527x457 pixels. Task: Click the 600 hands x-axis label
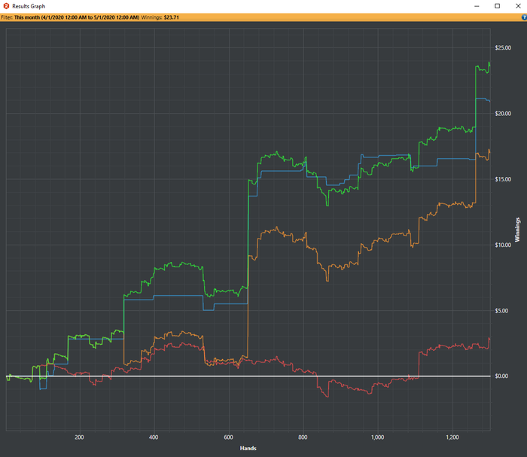228,437
